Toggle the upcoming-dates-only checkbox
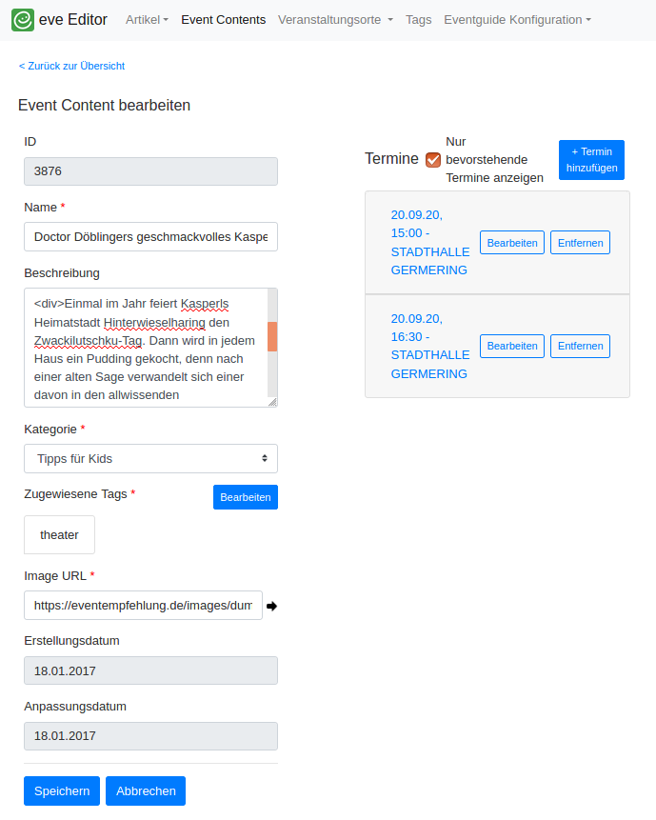The height and width of the screenshot is (820, 656). (433, 159)
